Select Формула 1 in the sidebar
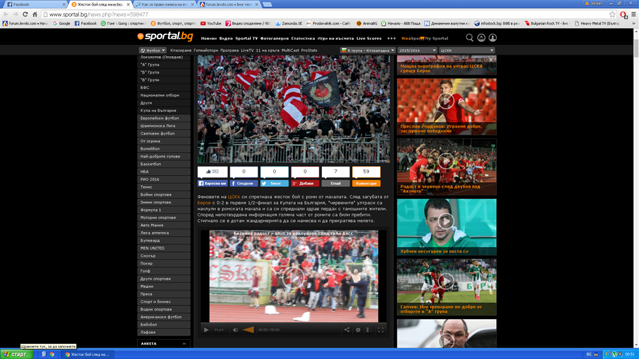This screenshot has width=639, height=359. (x=164, y=210)
